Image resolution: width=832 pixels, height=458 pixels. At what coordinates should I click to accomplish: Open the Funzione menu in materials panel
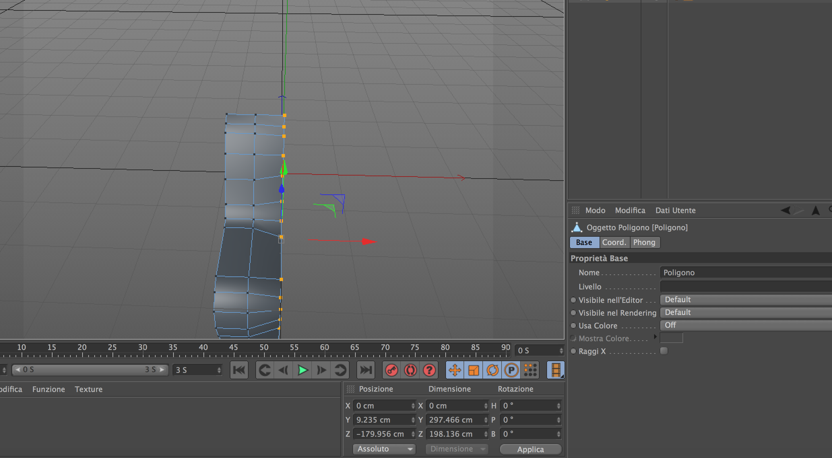(x=49, y=389)
